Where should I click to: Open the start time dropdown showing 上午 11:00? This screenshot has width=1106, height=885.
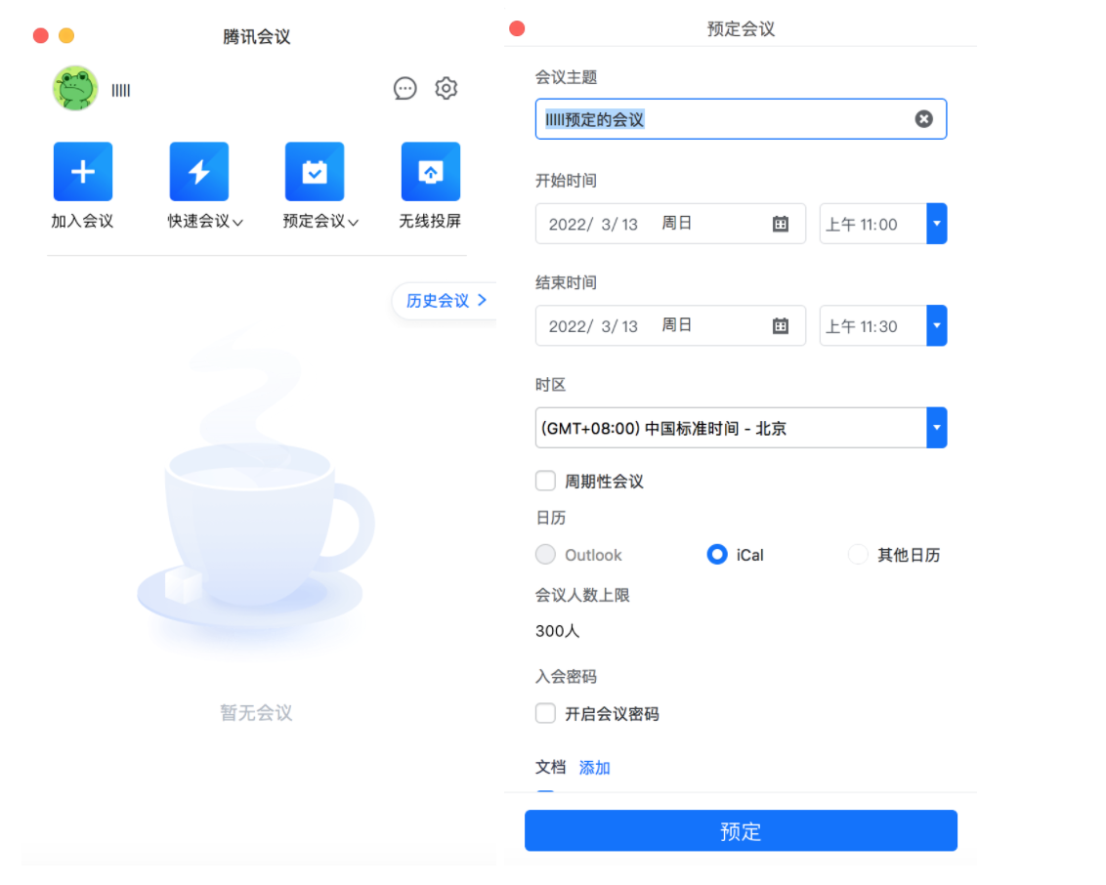[936, 223]
